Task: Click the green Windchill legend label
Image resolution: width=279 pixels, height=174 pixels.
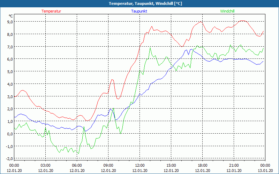Action: pyautogui.click(x=227, y=11)
